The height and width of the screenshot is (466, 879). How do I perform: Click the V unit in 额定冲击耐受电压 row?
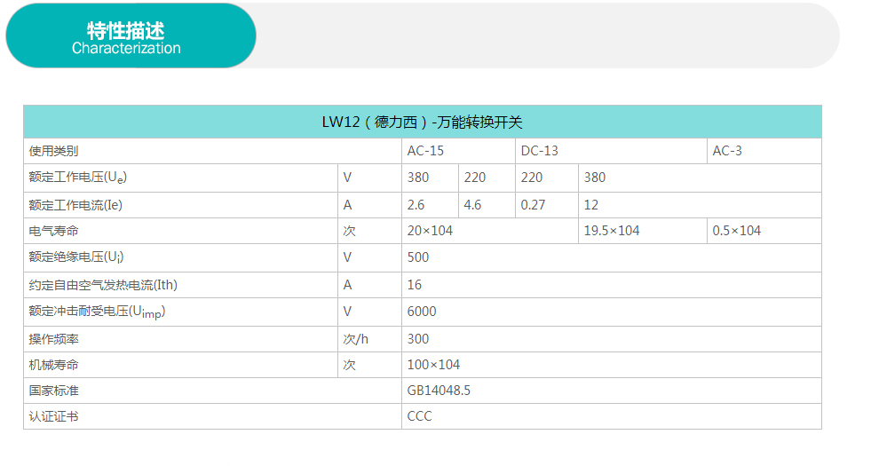click(347, 312)
